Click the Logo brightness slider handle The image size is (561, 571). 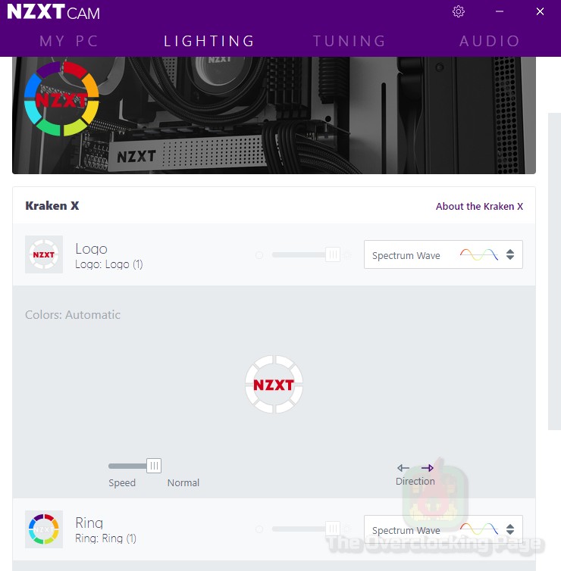(x=333, y=254)
